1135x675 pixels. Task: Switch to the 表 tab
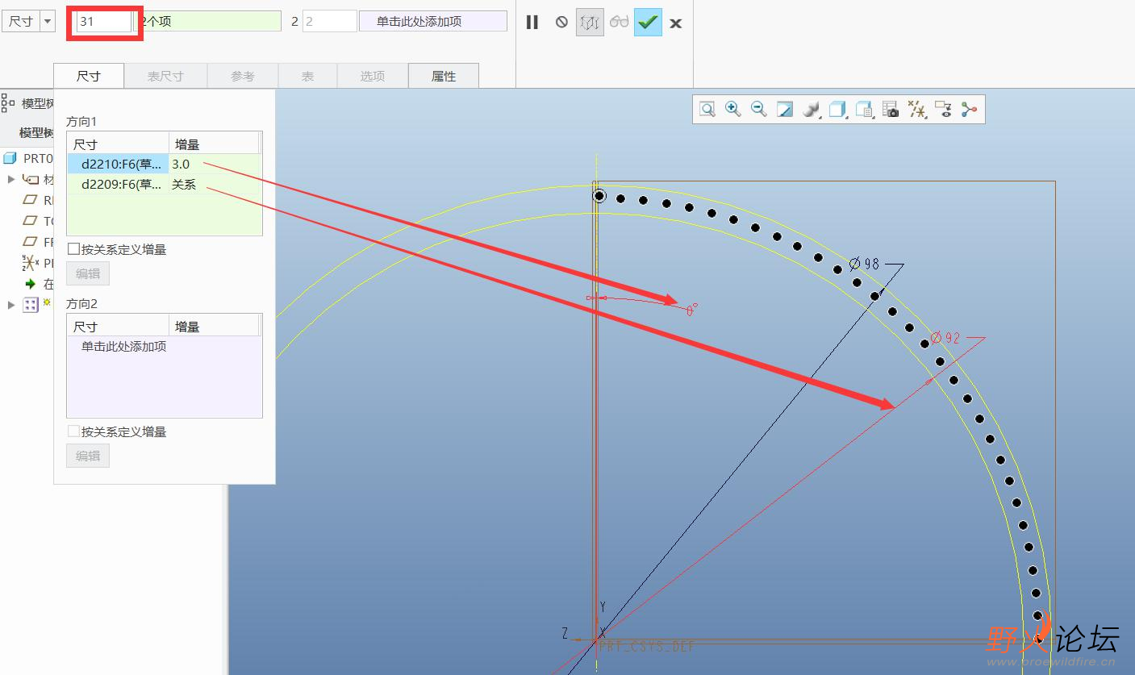pos(307,76)
